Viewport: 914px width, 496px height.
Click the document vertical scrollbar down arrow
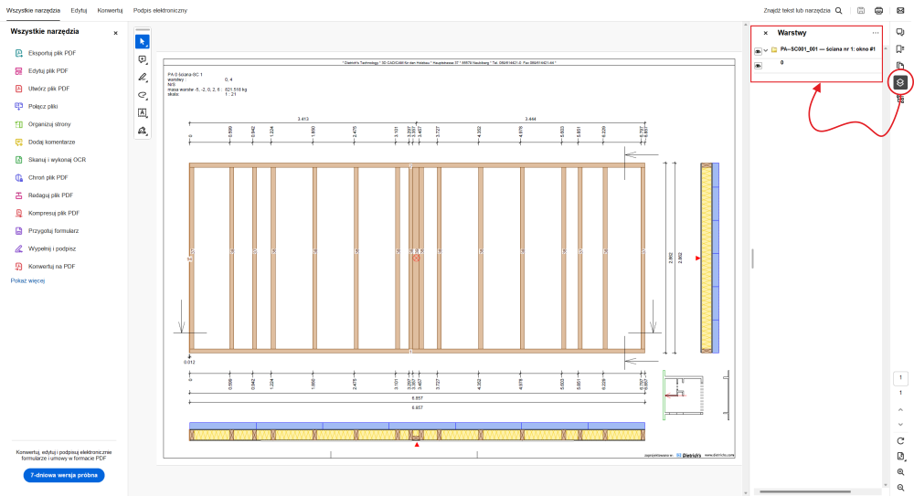(746, 493)
